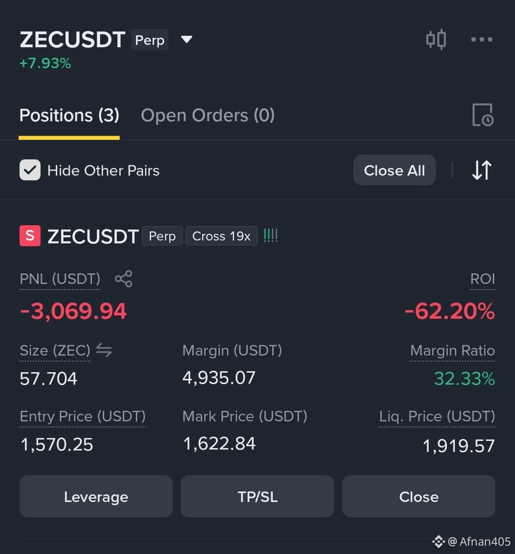Screen dimensions: 515x554
Task: Click the Close All button
Action: (x=394, y=170)
